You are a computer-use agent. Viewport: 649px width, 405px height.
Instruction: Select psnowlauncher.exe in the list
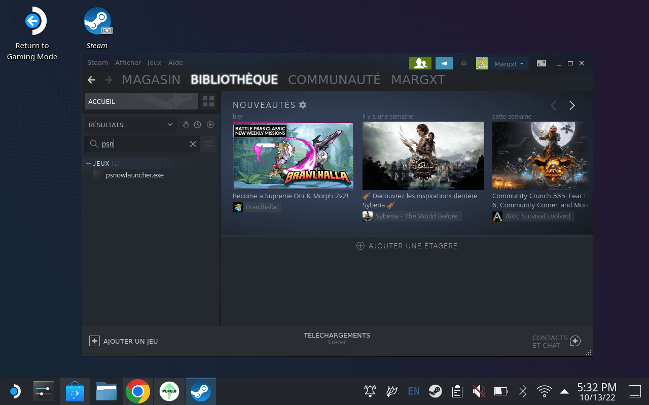tap(135, 175)
